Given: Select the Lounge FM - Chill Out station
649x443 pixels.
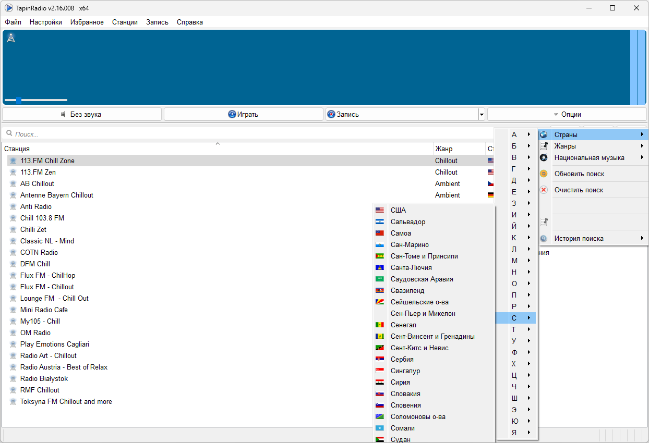Looking at the screenshot, I should tap(54, 298).
